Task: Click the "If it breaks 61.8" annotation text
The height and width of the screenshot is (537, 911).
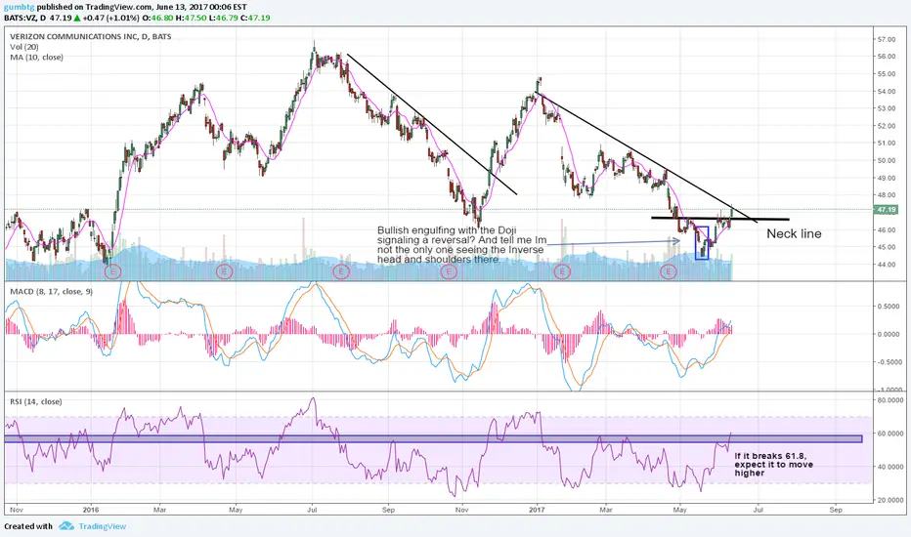Action: [x=773, y=465]
